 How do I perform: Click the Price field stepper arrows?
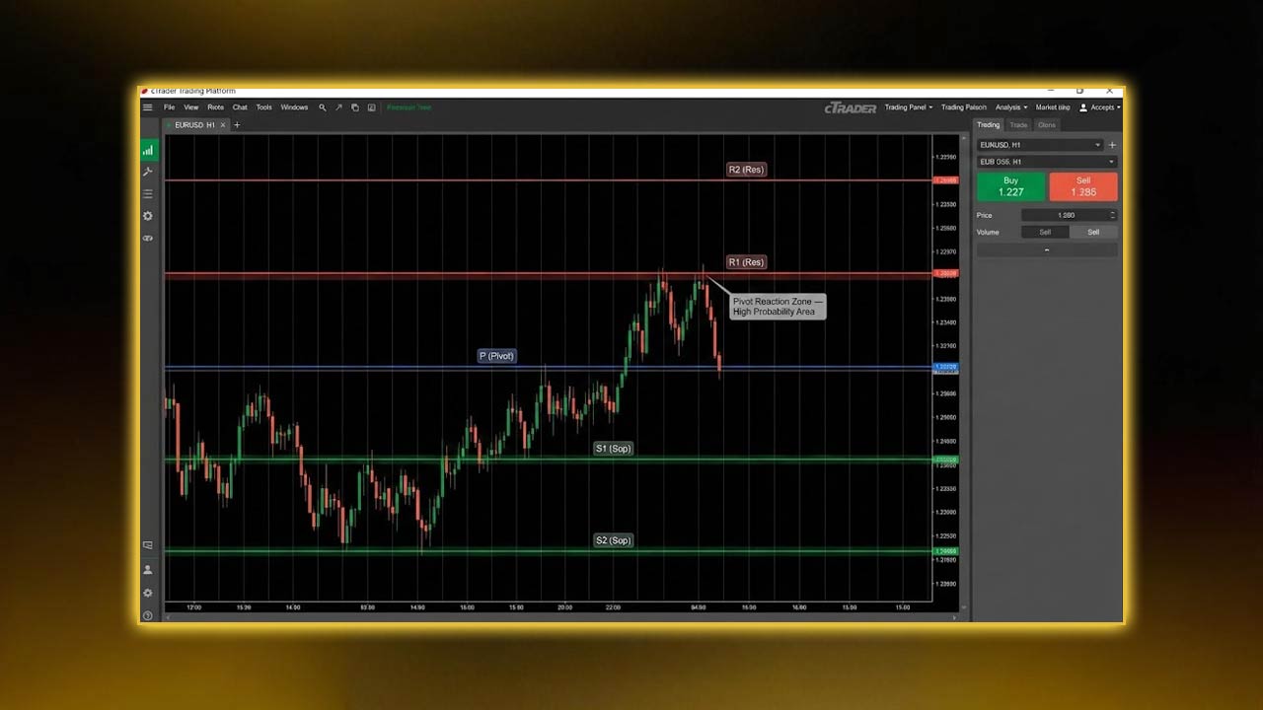point(1113,215)
